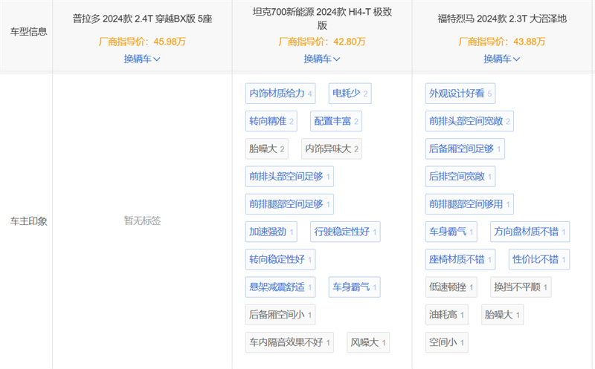Click the 空间小 tag
This screenshot has height=369, width=595.
click(x=447, y=342)
